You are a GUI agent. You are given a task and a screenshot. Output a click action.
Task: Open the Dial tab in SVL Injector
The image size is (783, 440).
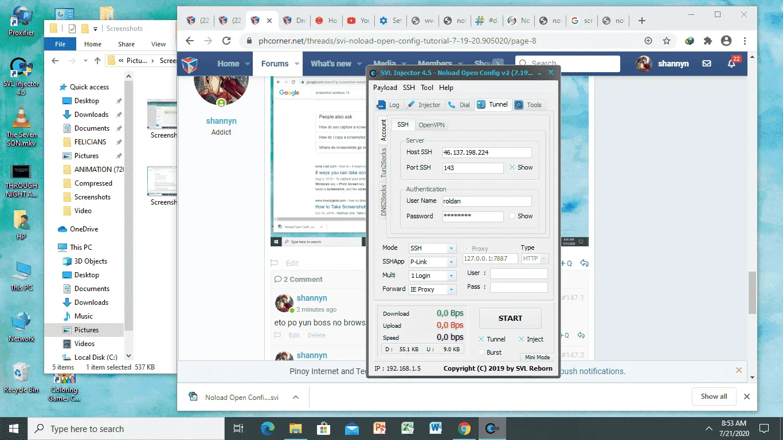coord(459,105)
